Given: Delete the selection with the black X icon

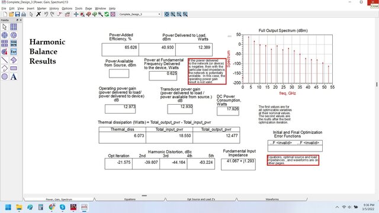Looking at the screenshot, I should coord(38,14).
